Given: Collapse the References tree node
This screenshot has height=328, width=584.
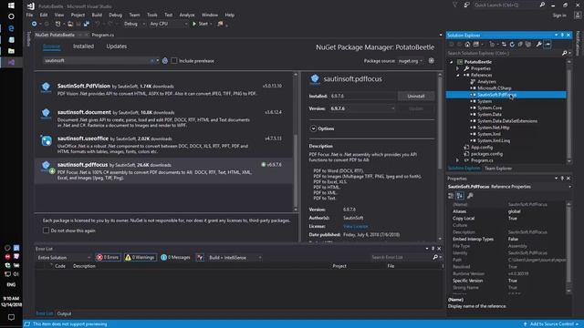Looking at the screenshot, I should pos(458,75).
